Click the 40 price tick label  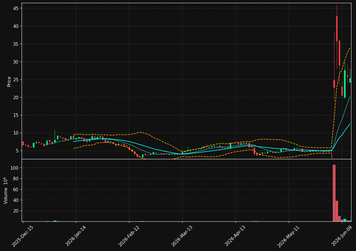click(16, 26)
